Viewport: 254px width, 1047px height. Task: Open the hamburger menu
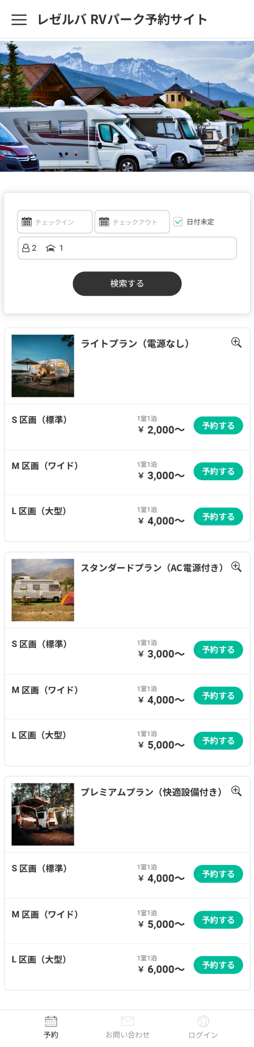click(19, 19)
